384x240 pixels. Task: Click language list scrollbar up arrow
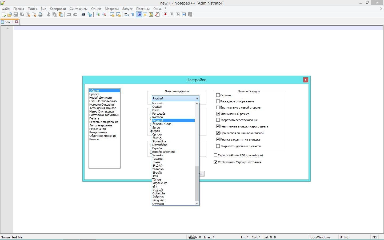(197, 103)
